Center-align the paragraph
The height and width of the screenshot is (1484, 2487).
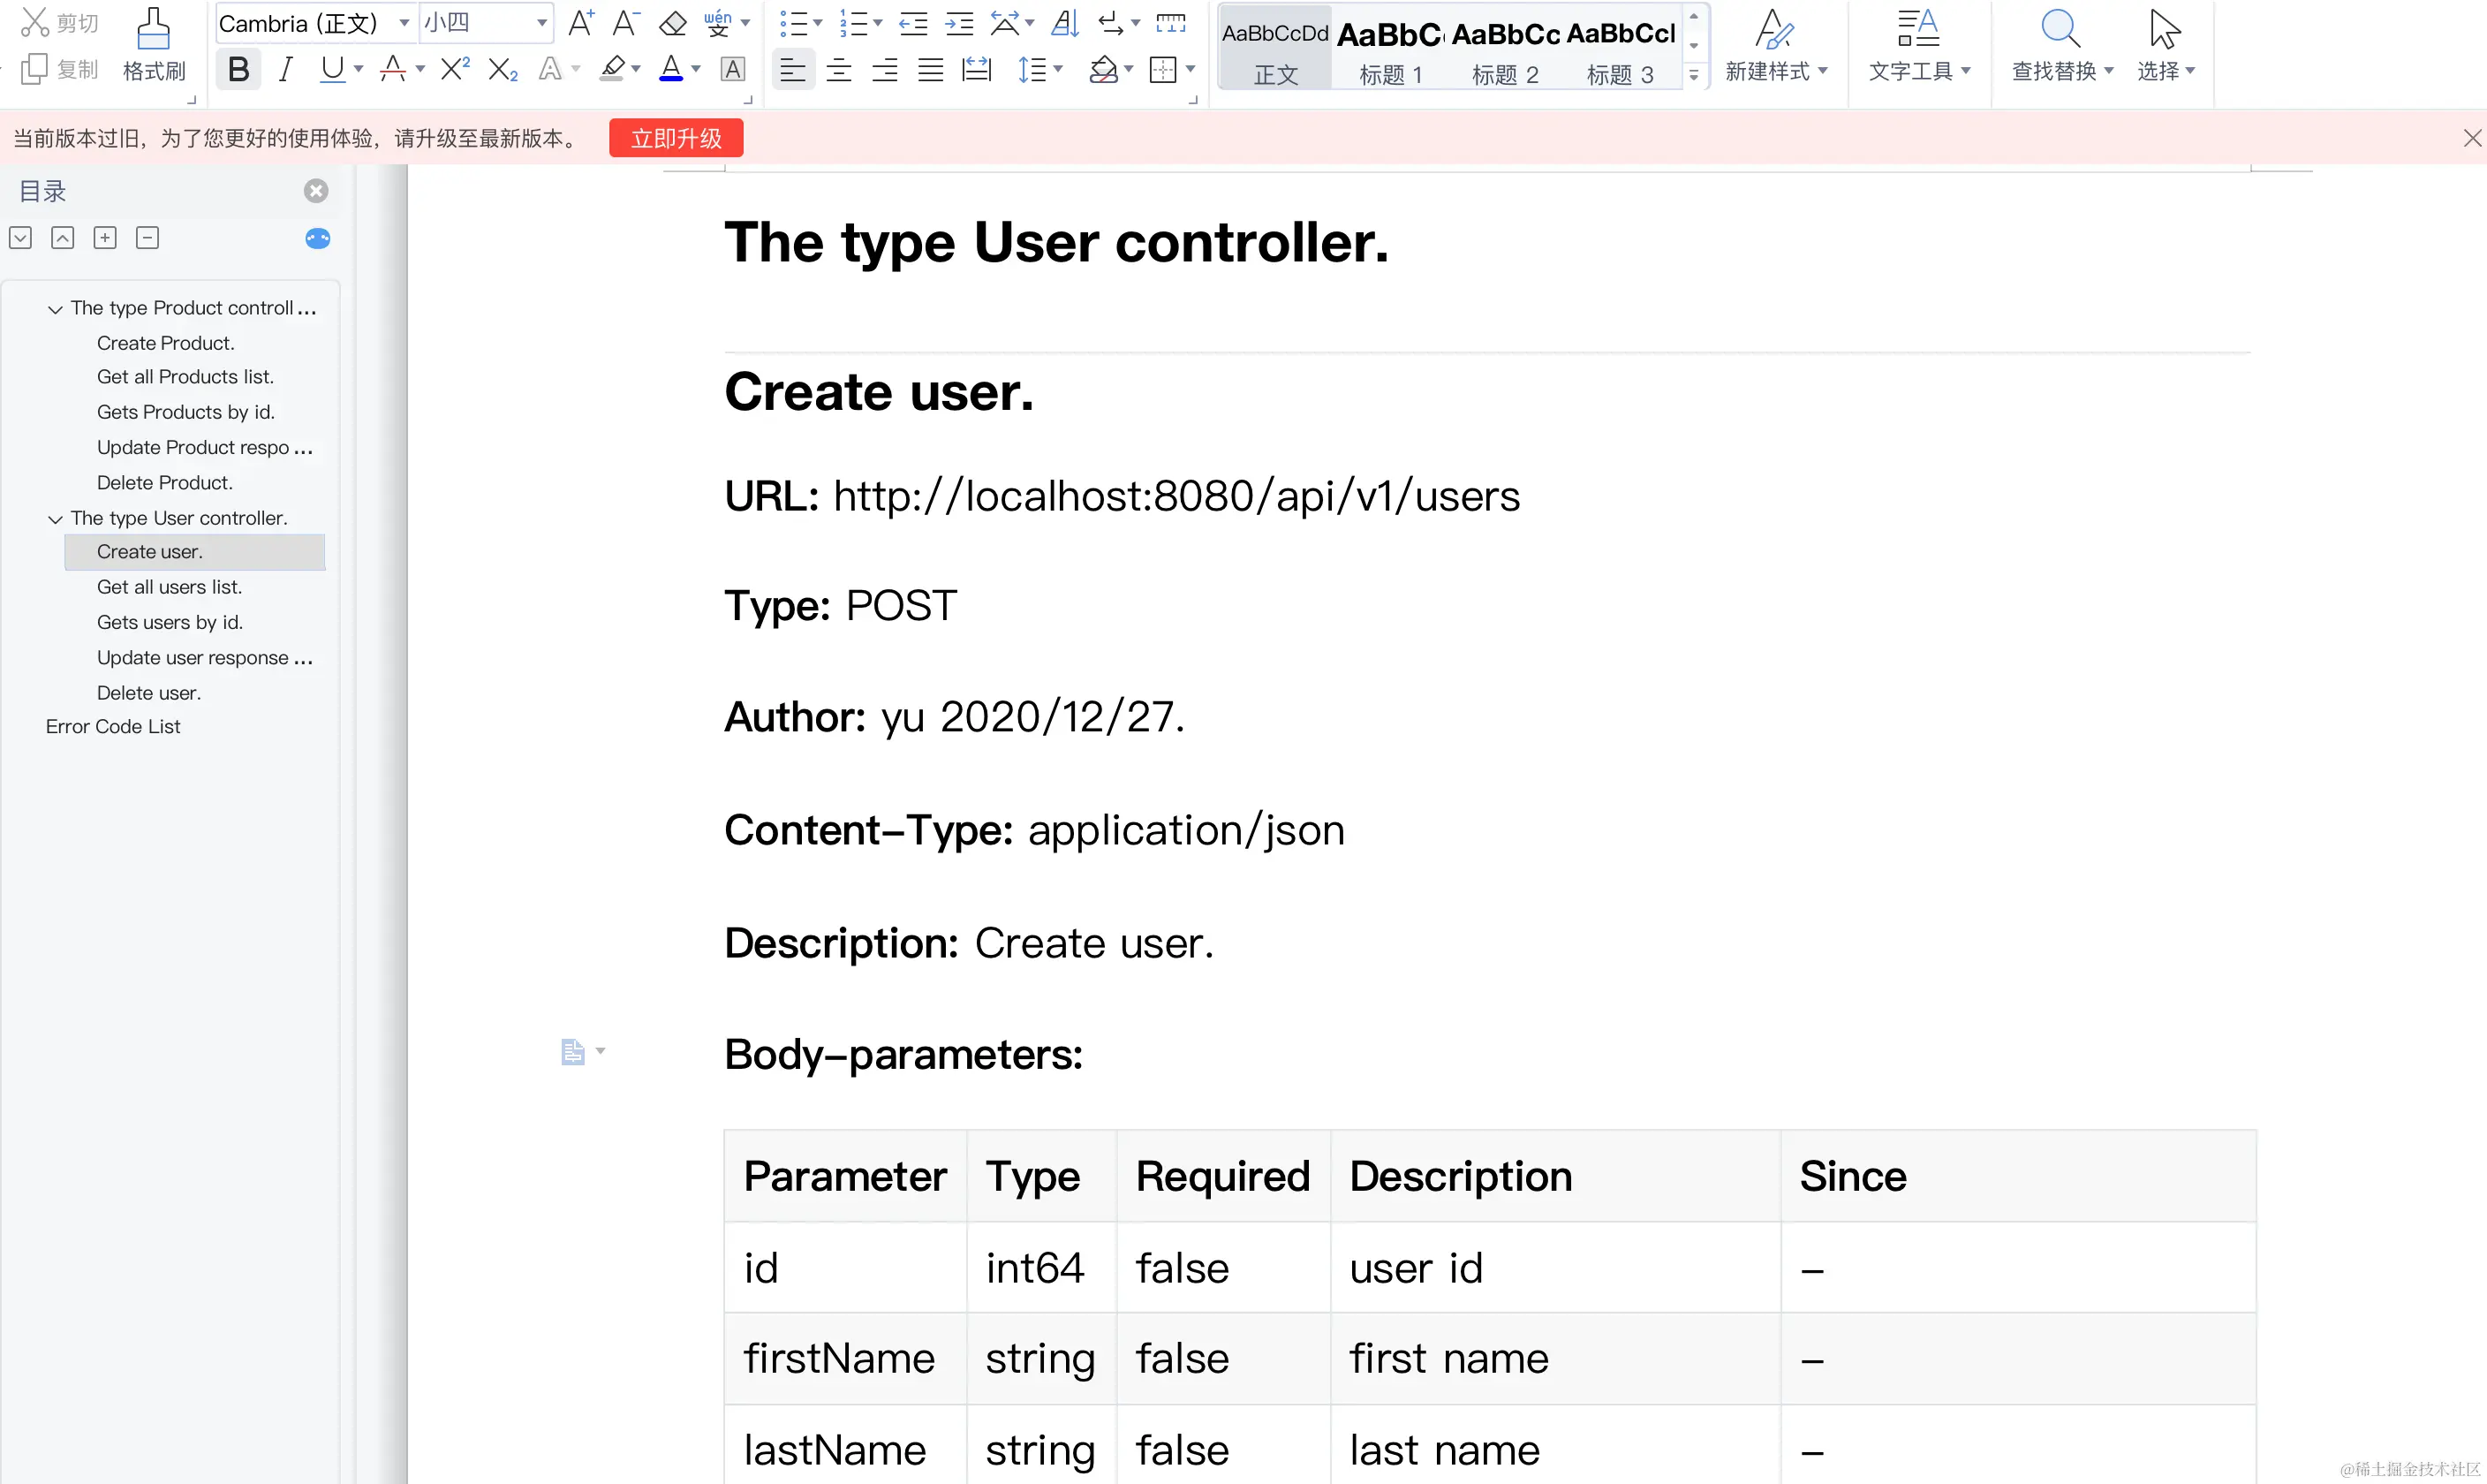click(x=839, y=69)
